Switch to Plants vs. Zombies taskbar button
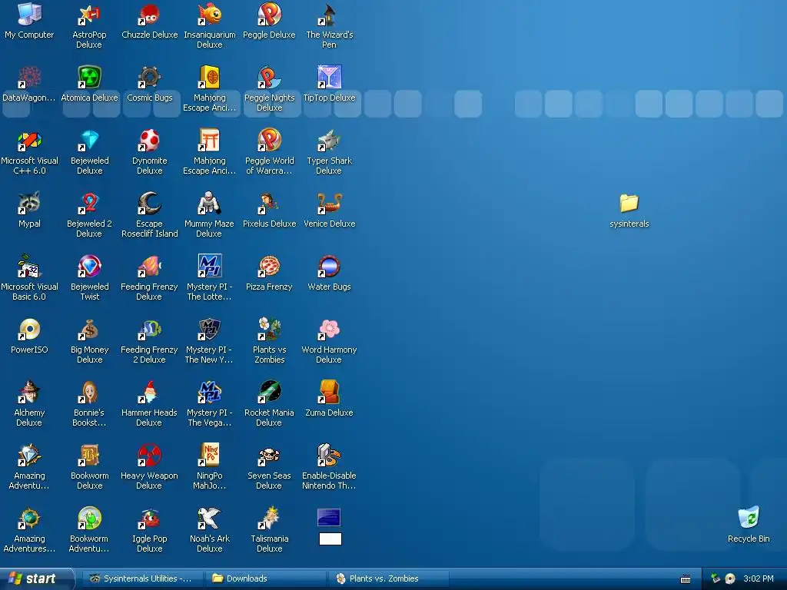787x590 pixels. click(x=387, y=578)
